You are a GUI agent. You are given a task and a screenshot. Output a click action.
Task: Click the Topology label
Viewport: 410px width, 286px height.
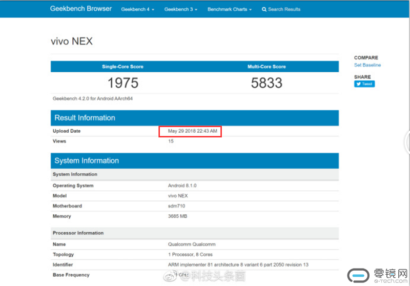pos(63,254)
